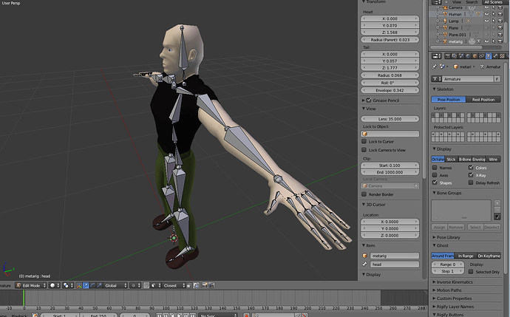The width and height of the screenshot is (510, 317).
Task: Switch display to B-Bone style
Action: coord(464,160)
